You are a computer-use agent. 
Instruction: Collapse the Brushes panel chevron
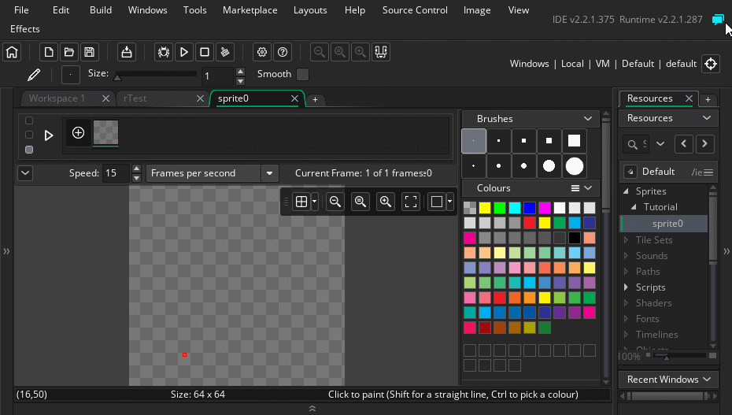click(588, 119)
